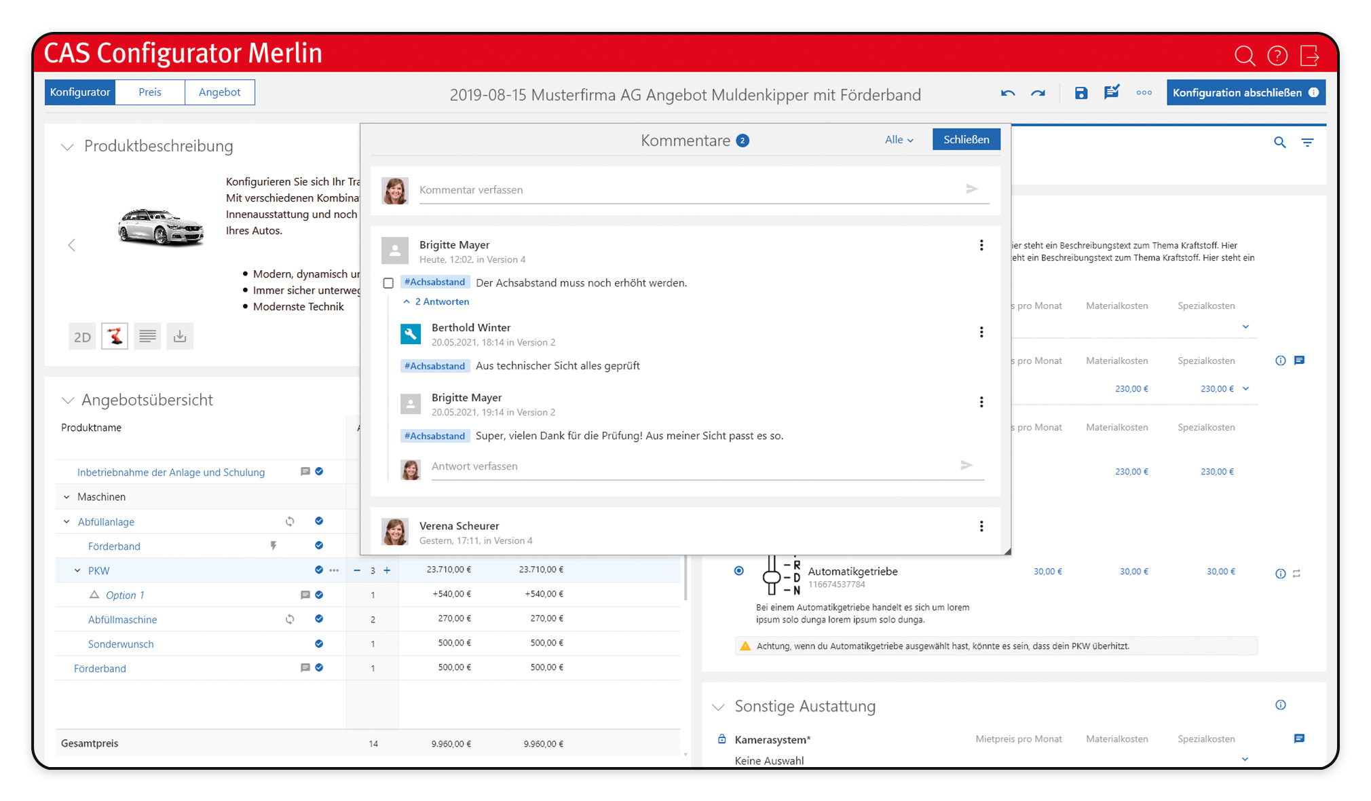
Task: Open the more dots on PKW row
Action: click(334, 570)
